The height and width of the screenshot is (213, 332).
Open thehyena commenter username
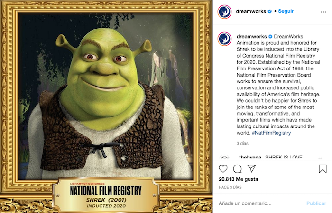[x=250, y=157]
